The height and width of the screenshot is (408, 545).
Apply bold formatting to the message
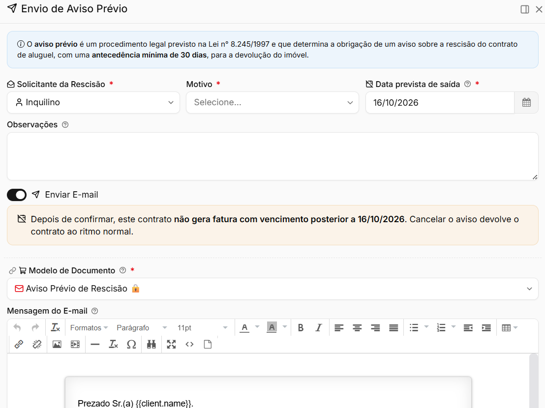click(x=301, y=328)
